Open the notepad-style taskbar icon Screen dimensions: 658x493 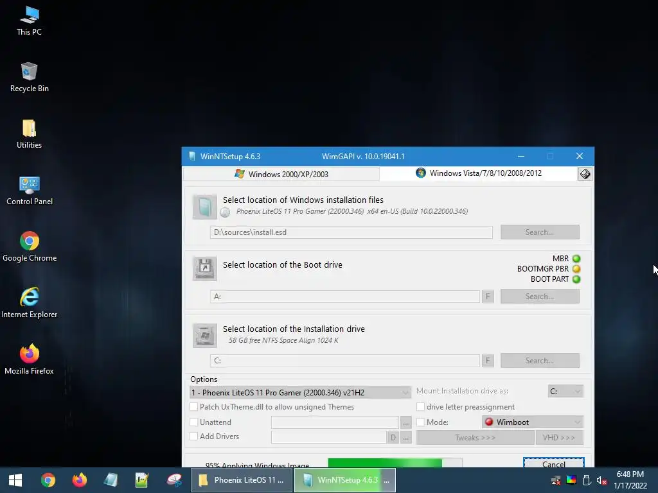142,480
